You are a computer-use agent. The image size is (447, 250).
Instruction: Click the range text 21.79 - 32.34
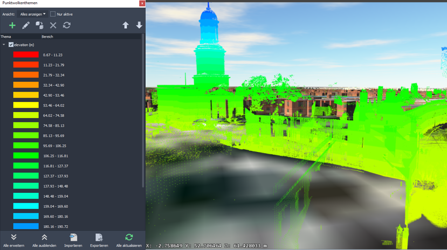53,75
